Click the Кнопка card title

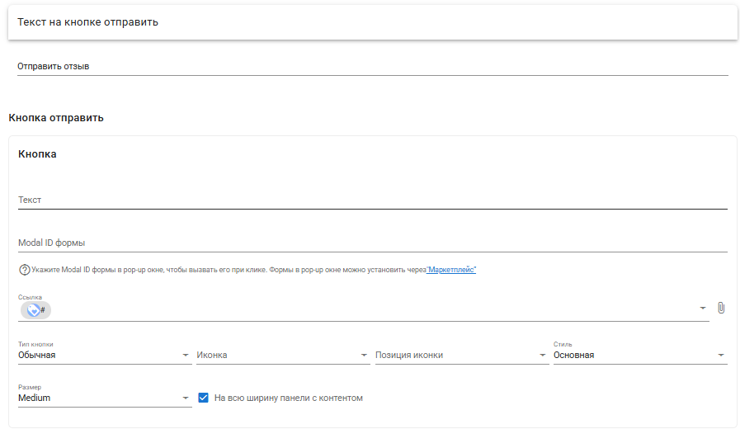click(x=37, y=154)
